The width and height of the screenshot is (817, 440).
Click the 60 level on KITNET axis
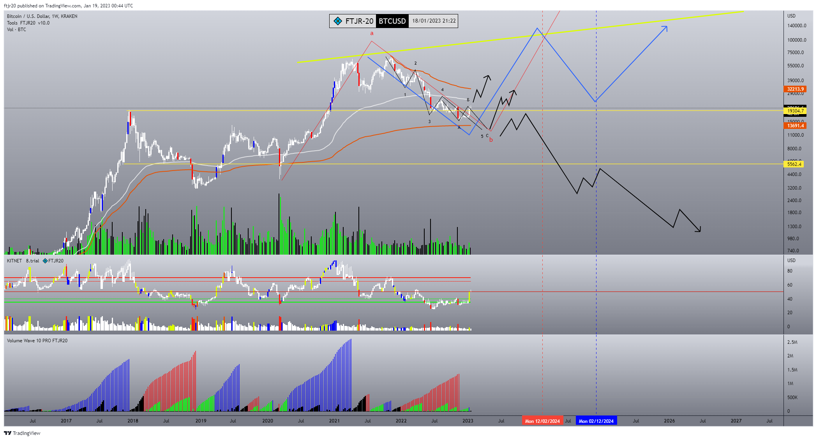790,285
